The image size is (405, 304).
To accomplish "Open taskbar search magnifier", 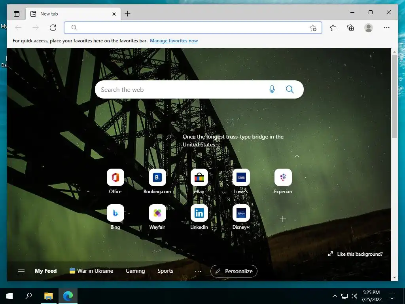I will 28,296.
